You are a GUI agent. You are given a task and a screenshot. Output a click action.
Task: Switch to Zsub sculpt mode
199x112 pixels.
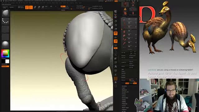67,6
